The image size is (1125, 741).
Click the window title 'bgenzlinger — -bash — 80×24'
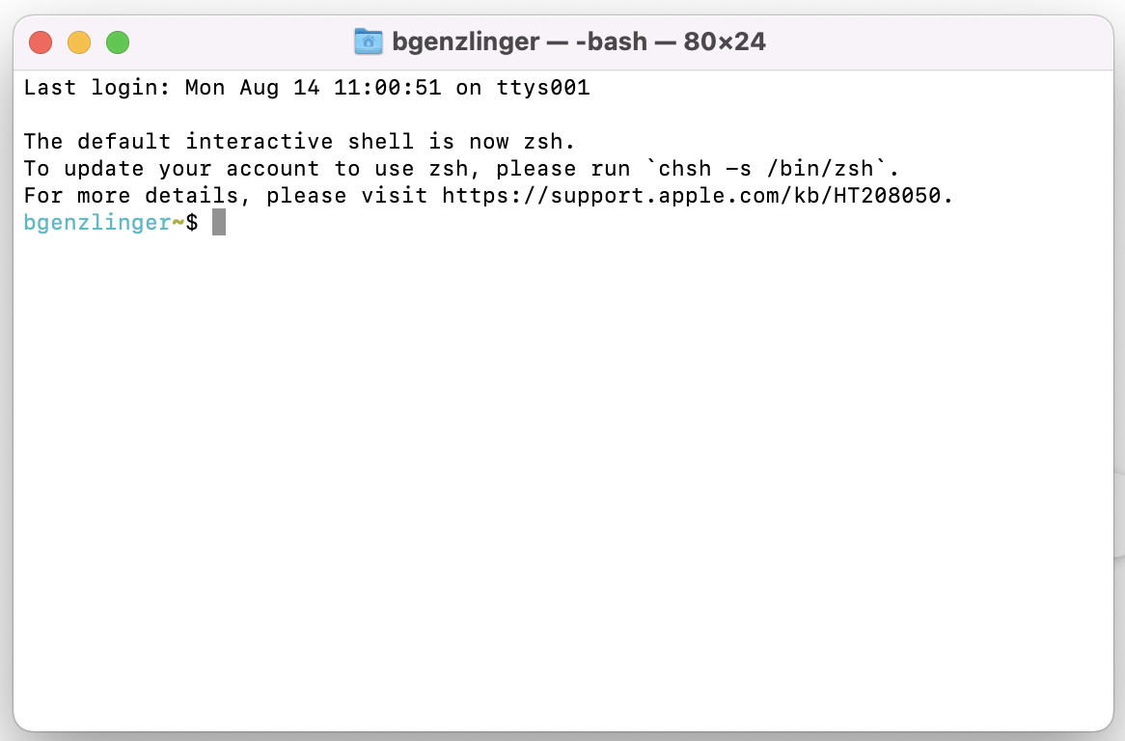(578, 41)
